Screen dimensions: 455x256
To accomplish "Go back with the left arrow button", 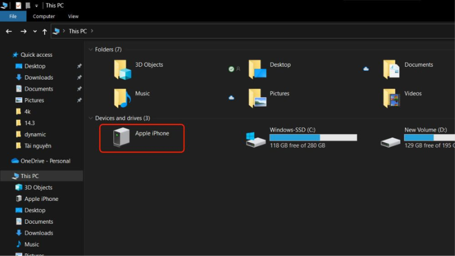I will coord(9,31).
